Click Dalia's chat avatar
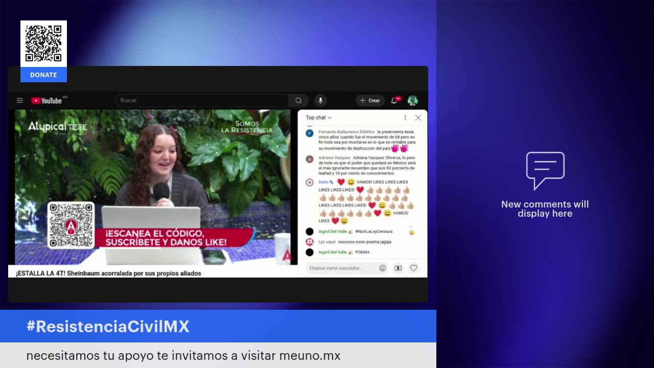654x368 pixels. pyautogui.click(x=309, y=182)
